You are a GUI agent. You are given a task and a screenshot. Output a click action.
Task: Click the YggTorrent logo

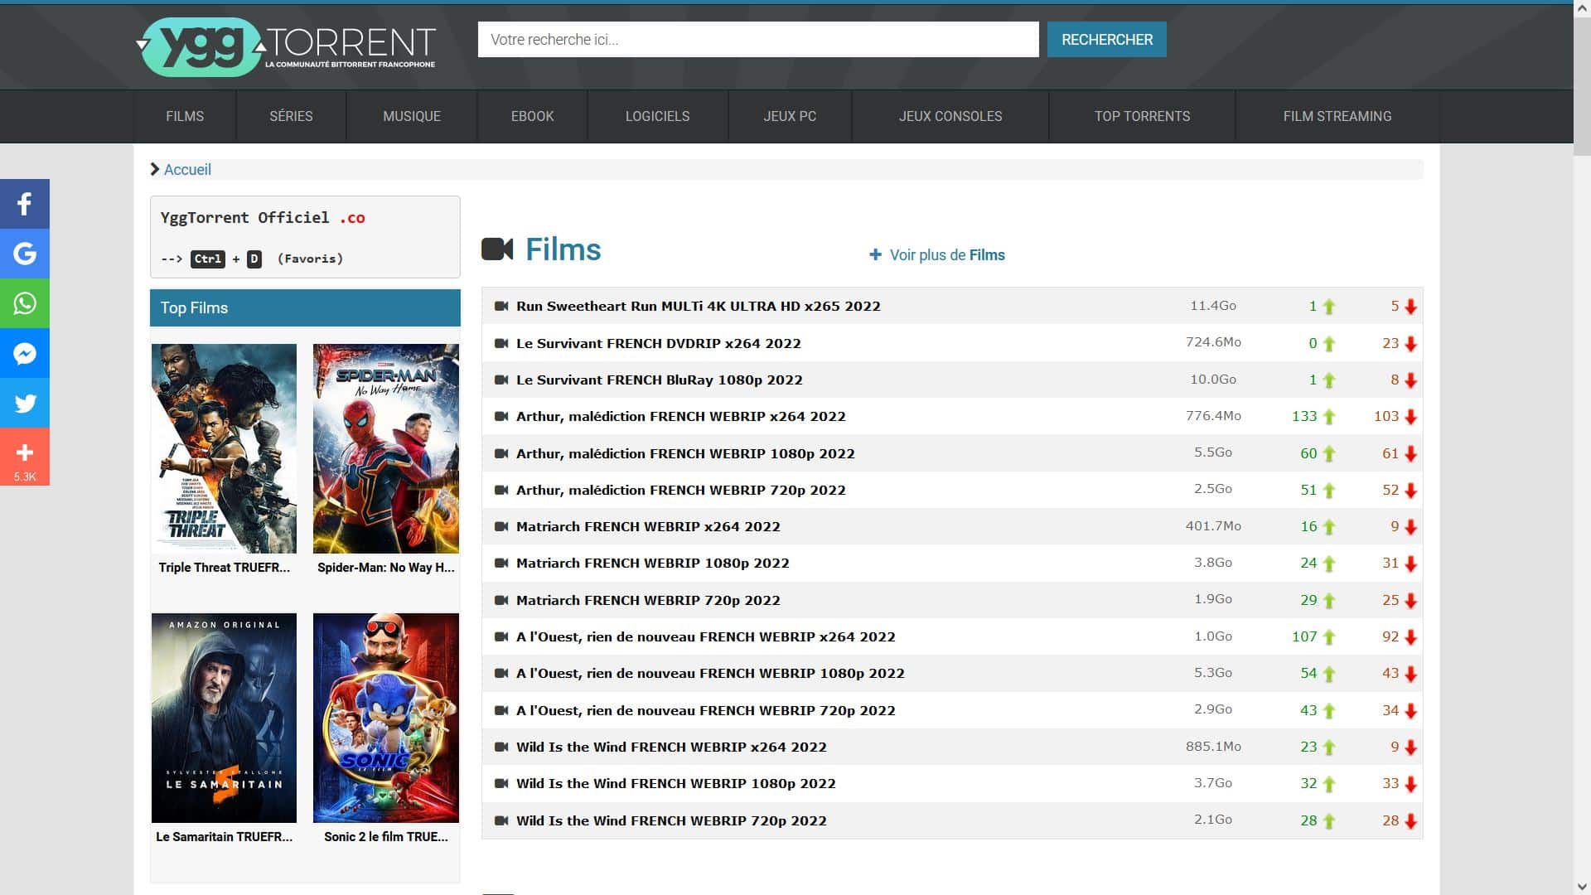click(x=286, y=46)
